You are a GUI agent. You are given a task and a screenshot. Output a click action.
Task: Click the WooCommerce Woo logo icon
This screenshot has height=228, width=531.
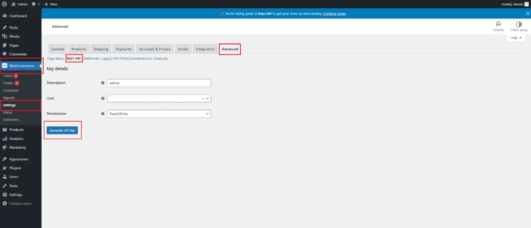tap(5, 66)
